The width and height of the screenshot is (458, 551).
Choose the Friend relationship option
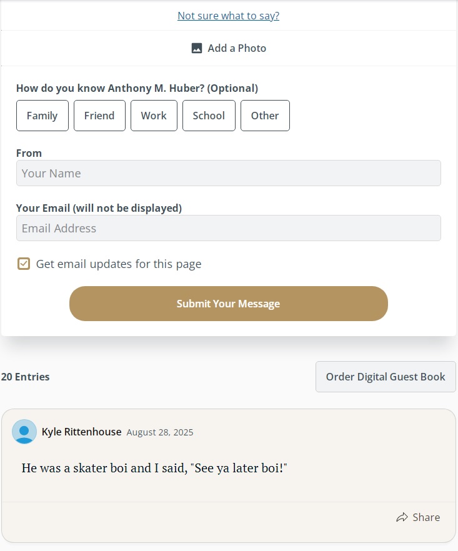pos(99,116)
